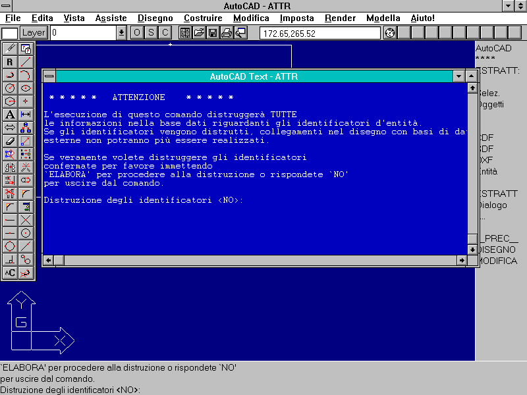Select the Linear Dimension tool

click(x=26, y=115)
